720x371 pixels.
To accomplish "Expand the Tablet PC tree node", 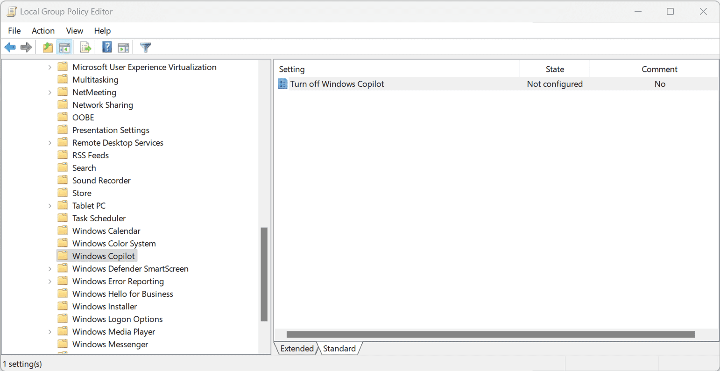I will [x=50, y=206].
